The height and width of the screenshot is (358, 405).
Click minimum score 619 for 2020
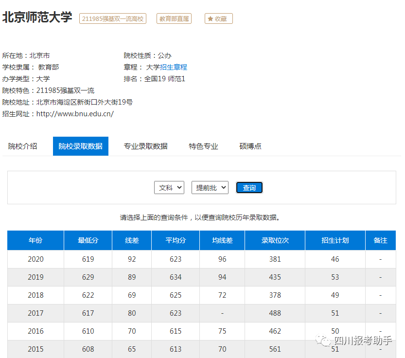(x=88, y=259)
